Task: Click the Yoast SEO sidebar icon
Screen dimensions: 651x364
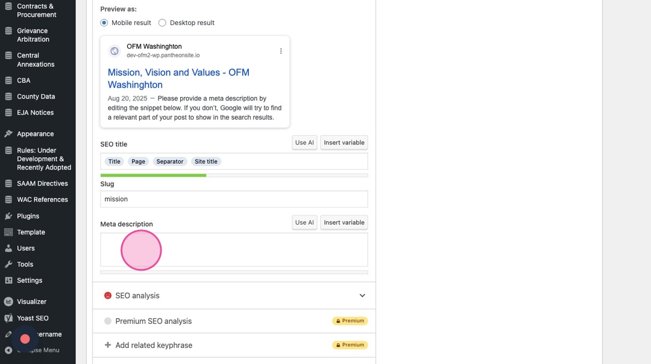Action: point(8,318)
